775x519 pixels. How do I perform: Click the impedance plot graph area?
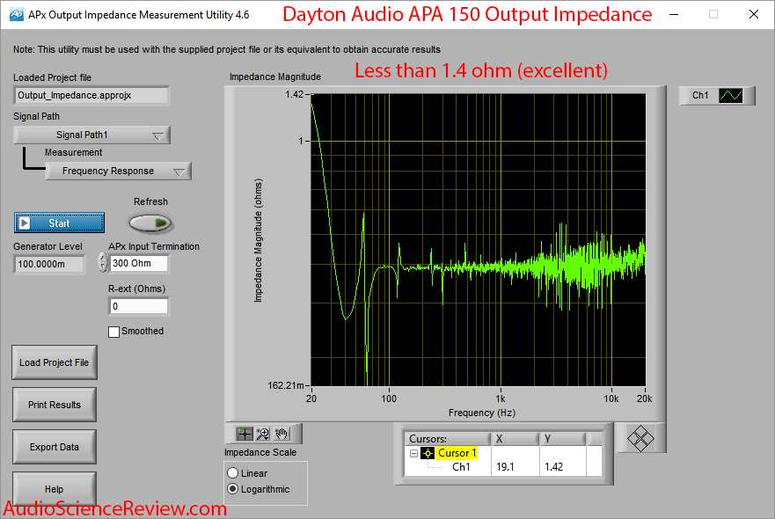point(478,240)
